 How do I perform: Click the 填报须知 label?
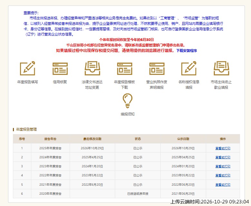tap(127, 114)
